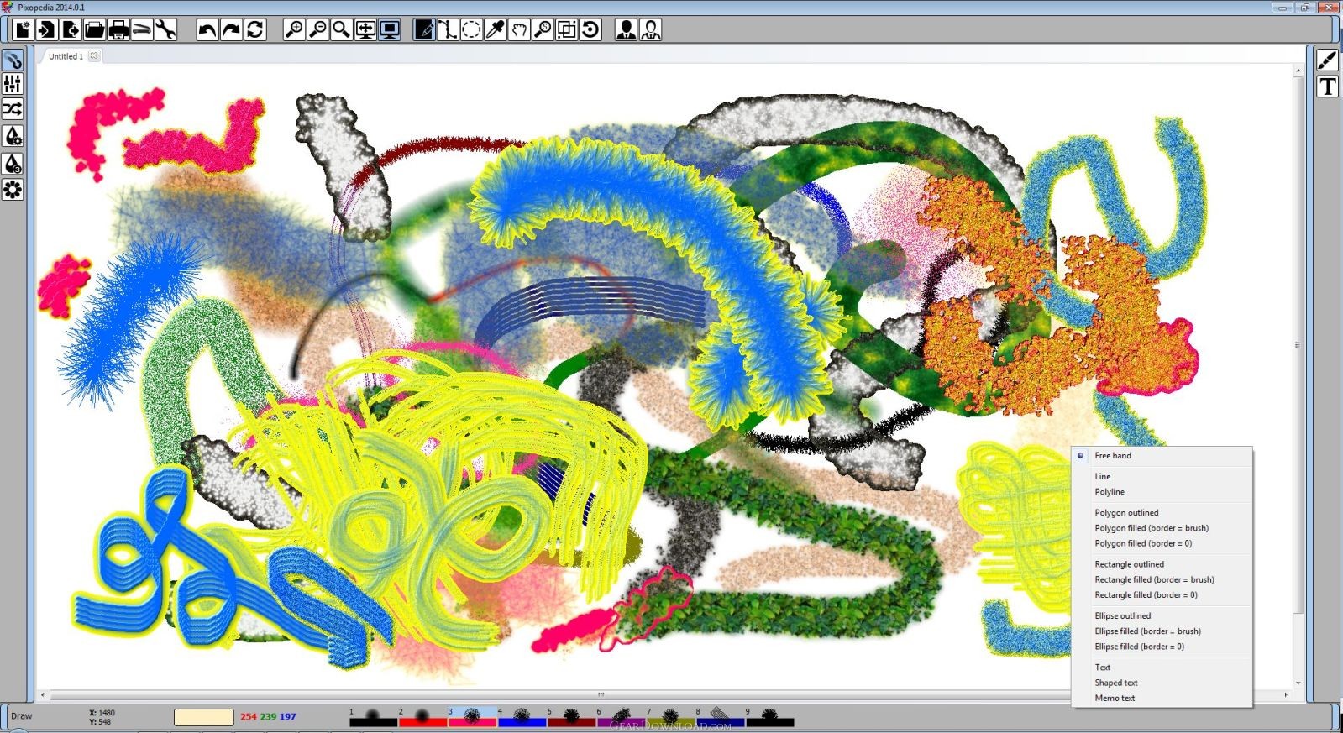Select the eyedropper color picker tool
Image resolution: width=1343 pixels, height=733 pixels.
coord(496,30)
